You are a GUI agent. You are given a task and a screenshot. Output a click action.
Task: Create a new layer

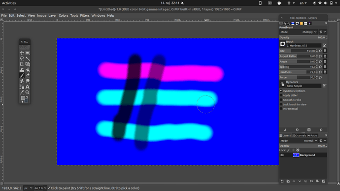pos(282,181)
